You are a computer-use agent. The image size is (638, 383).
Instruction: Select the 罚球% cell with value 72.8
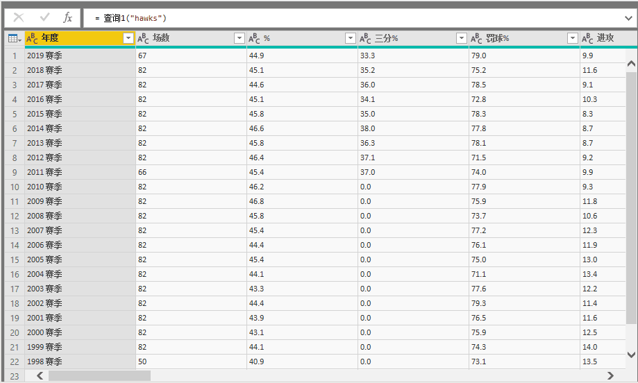(x=524, y=100)
